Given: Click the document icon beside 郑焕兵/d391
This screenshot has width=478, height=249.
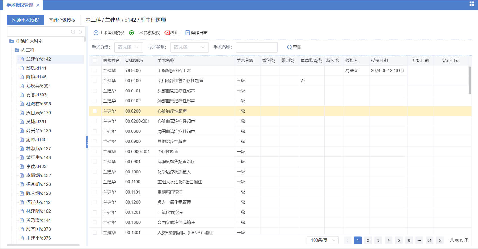Looking at the screenshot, I should (x=22, y=86).
